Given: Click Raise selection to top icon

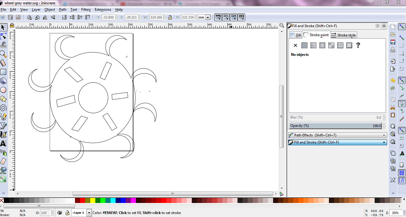Looking at the screenshot, I should point(87,17).
